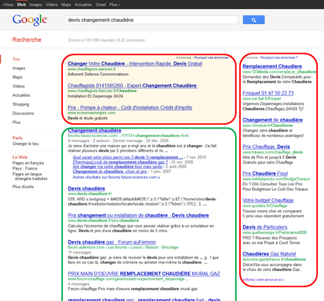
Task: Focus the search box with 'devis changement chaudière'
Action: (x=152, y=20)
